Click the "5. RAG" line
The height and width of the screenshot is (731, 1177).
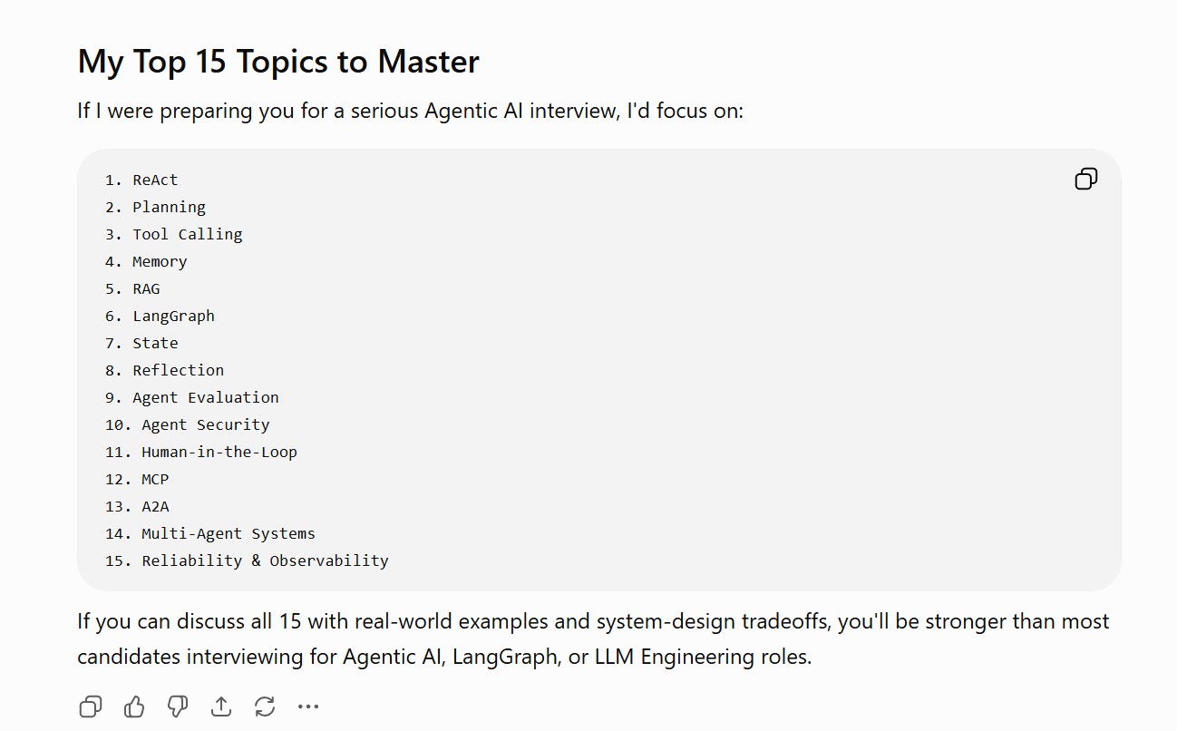[x=132, y=288]
